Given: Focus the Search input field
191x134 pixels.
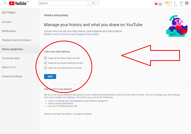Looking at the screenshot, I should 63,3.
